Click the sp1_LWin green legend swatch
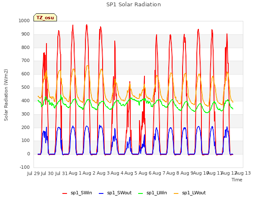The width and height of the screenshot is (268, 201). [141, 193]
